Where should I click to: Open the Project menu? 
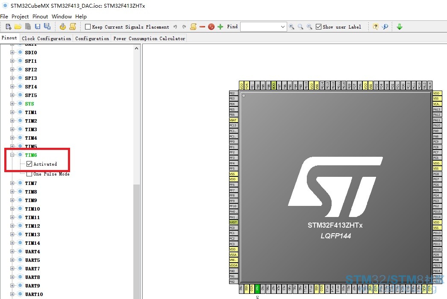pyautogui.click(x=20, y=17)
